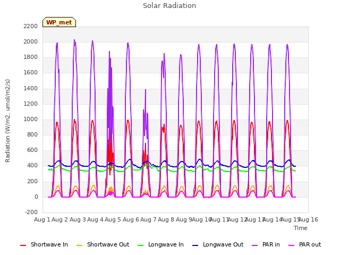The height and width of the screenshot is (255, 340).
Task: Click the orange Shortwave Out legend swatch
Action: click(79, 245)
